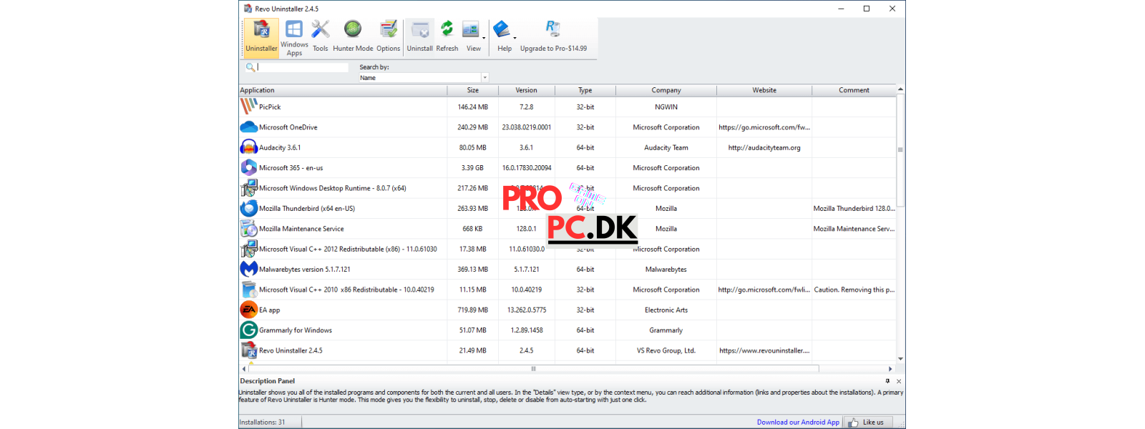Click Microsoft OneDrive entry name
Screen dimensions: 1145x429
(x=288, y=127)
